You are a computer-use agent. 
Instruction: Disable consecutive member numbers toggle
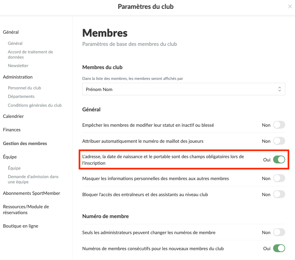[x=279, y=249]
